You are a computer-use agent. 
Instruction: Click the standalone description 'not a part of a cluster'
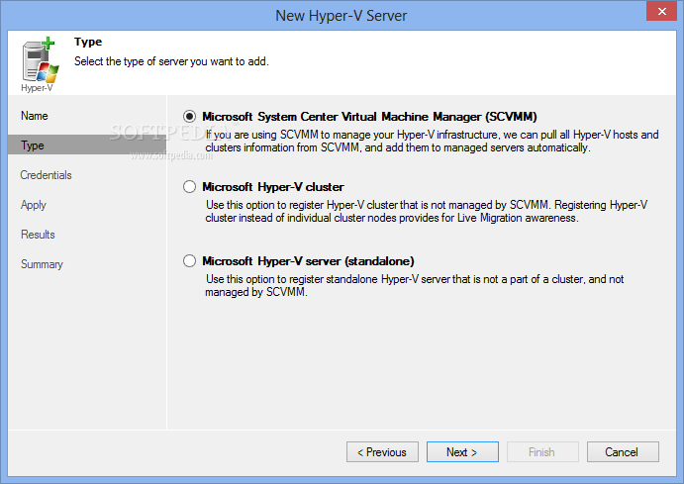tap(415, 286)
